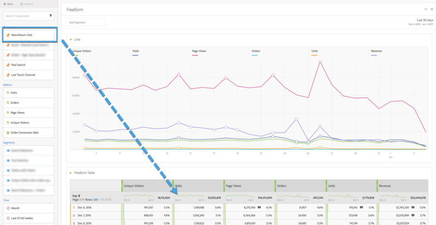
Task: Click the Visits cell 1,169,088
Action: tap(198, 207)
